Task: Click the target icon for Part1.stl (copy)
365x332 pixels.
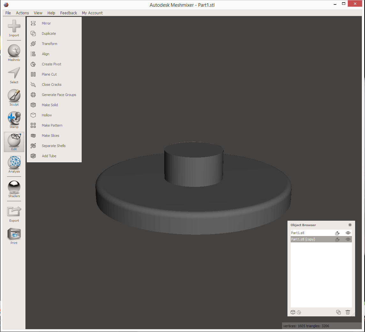Action: click(337, 240)
